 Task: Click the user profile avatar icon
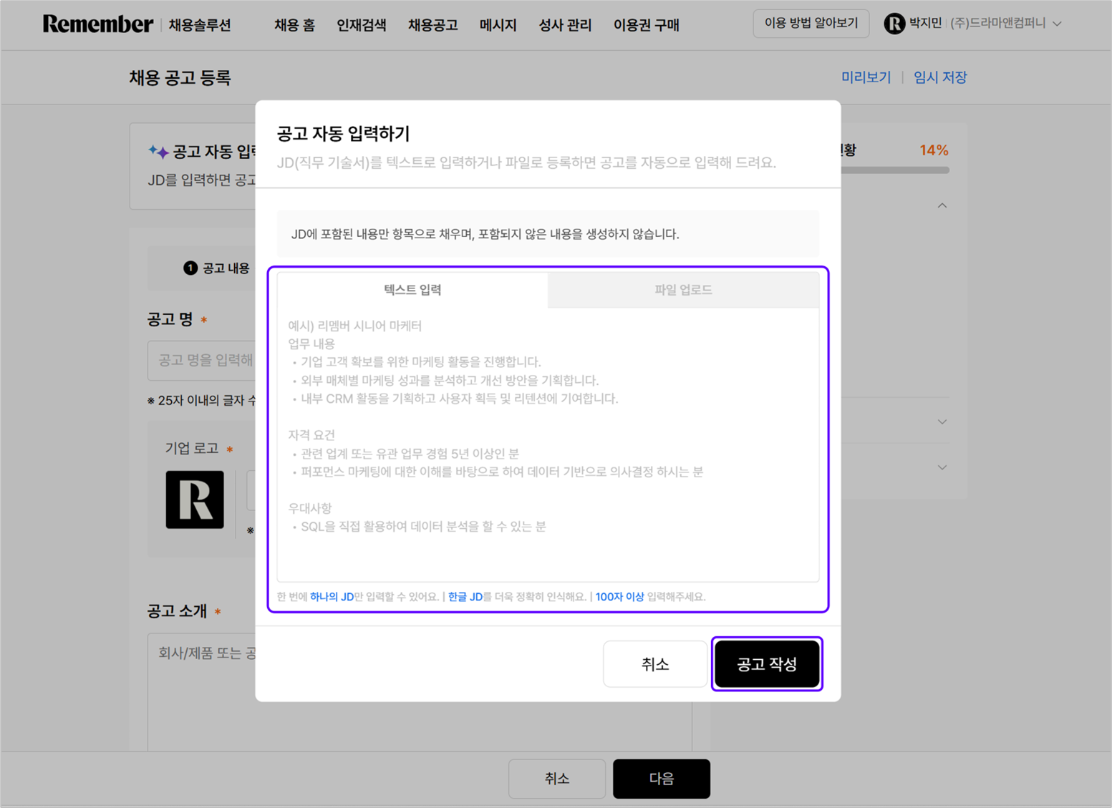pyautogui.click(x=894, y=24)
